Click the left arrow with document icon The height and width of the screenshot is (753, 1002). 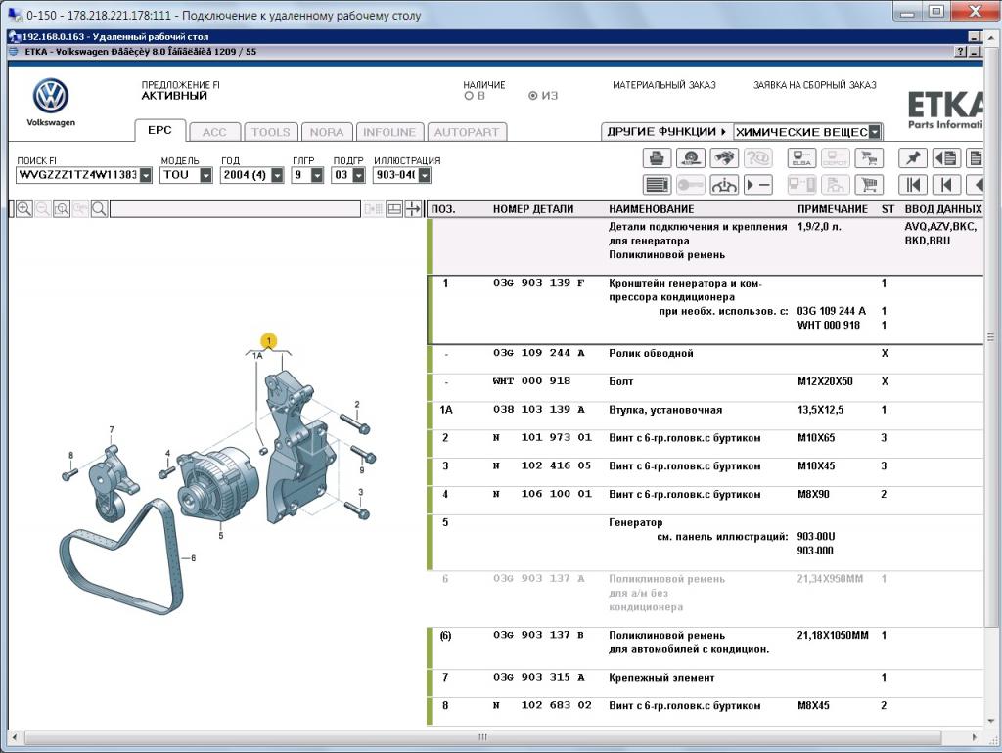coord(946,157)
